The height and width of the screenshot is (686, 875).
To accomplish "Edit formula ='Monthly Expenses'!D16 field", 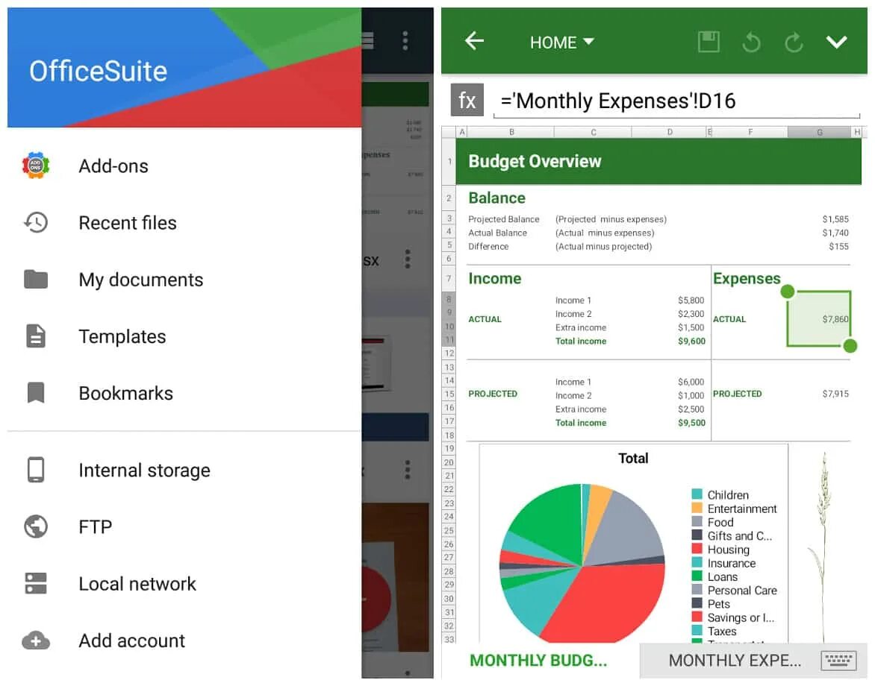I will pyautogui.click(x=676, y=101).
